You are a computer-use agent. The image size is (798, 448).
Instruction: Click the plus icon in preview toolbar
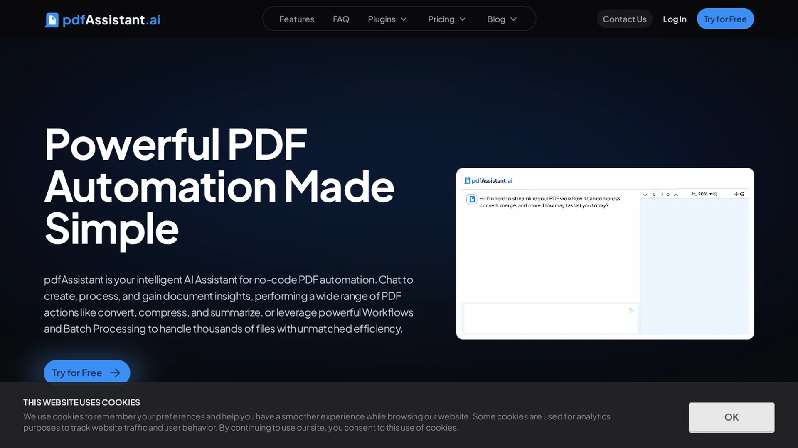click(x=736, y=194)
